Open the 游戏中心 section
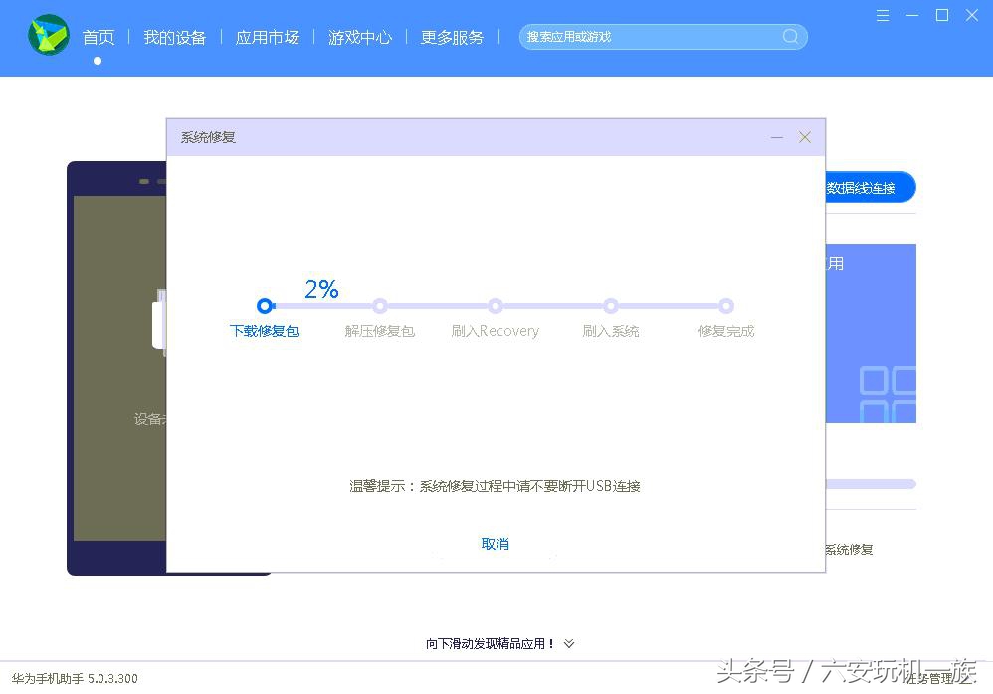 pos(360,37)
